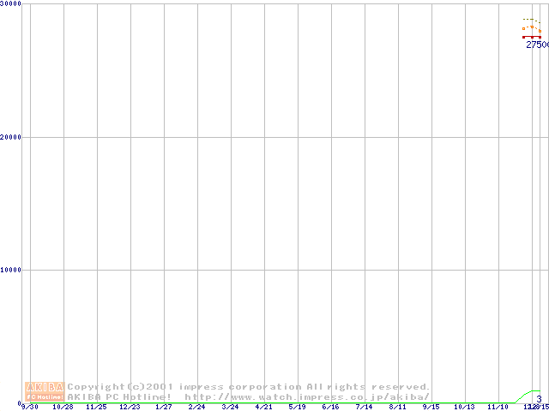The height and width of the screenshot is (411, 549).
Task: Click the olive dashed line at top right
Action: [x=528, y=19]
